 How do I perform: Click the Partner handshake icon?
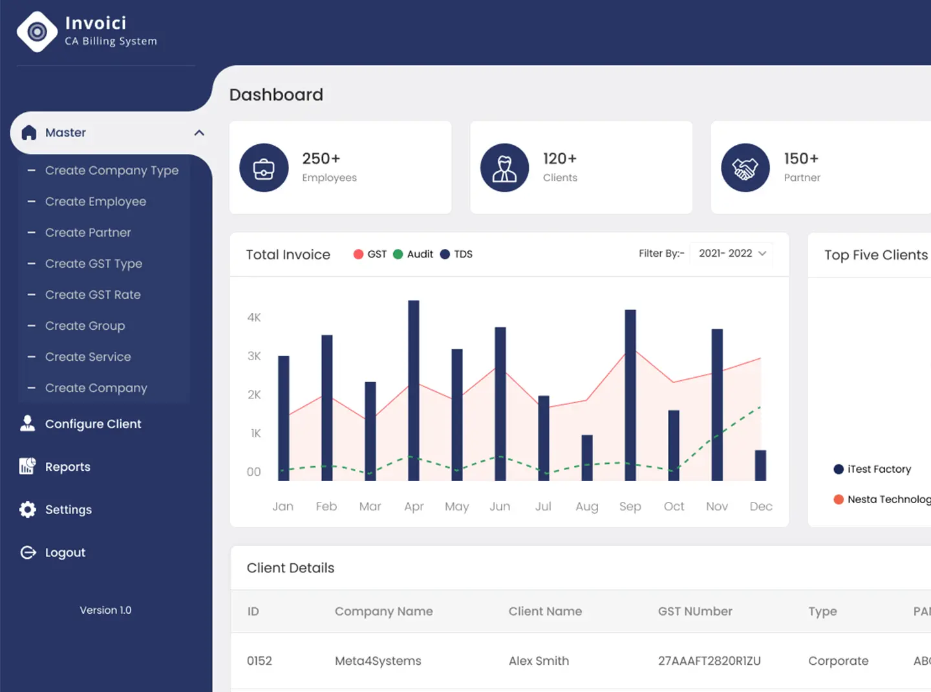pos(745,168)
